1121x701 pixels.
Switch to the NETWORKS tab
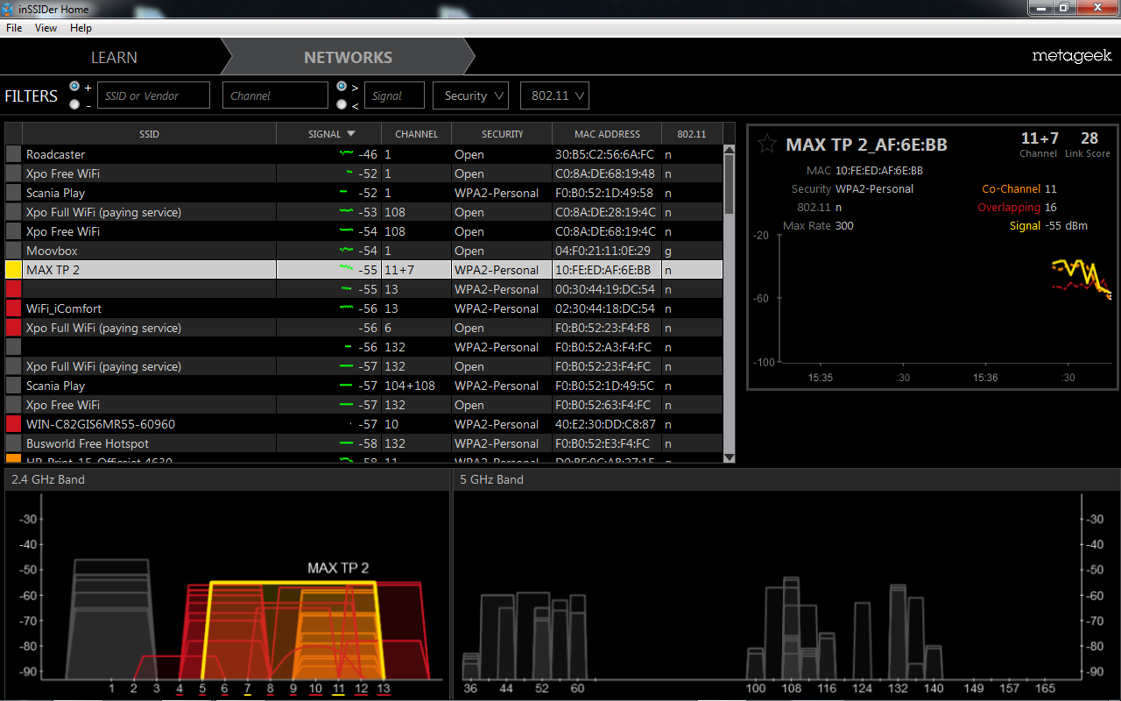(348, 58)
